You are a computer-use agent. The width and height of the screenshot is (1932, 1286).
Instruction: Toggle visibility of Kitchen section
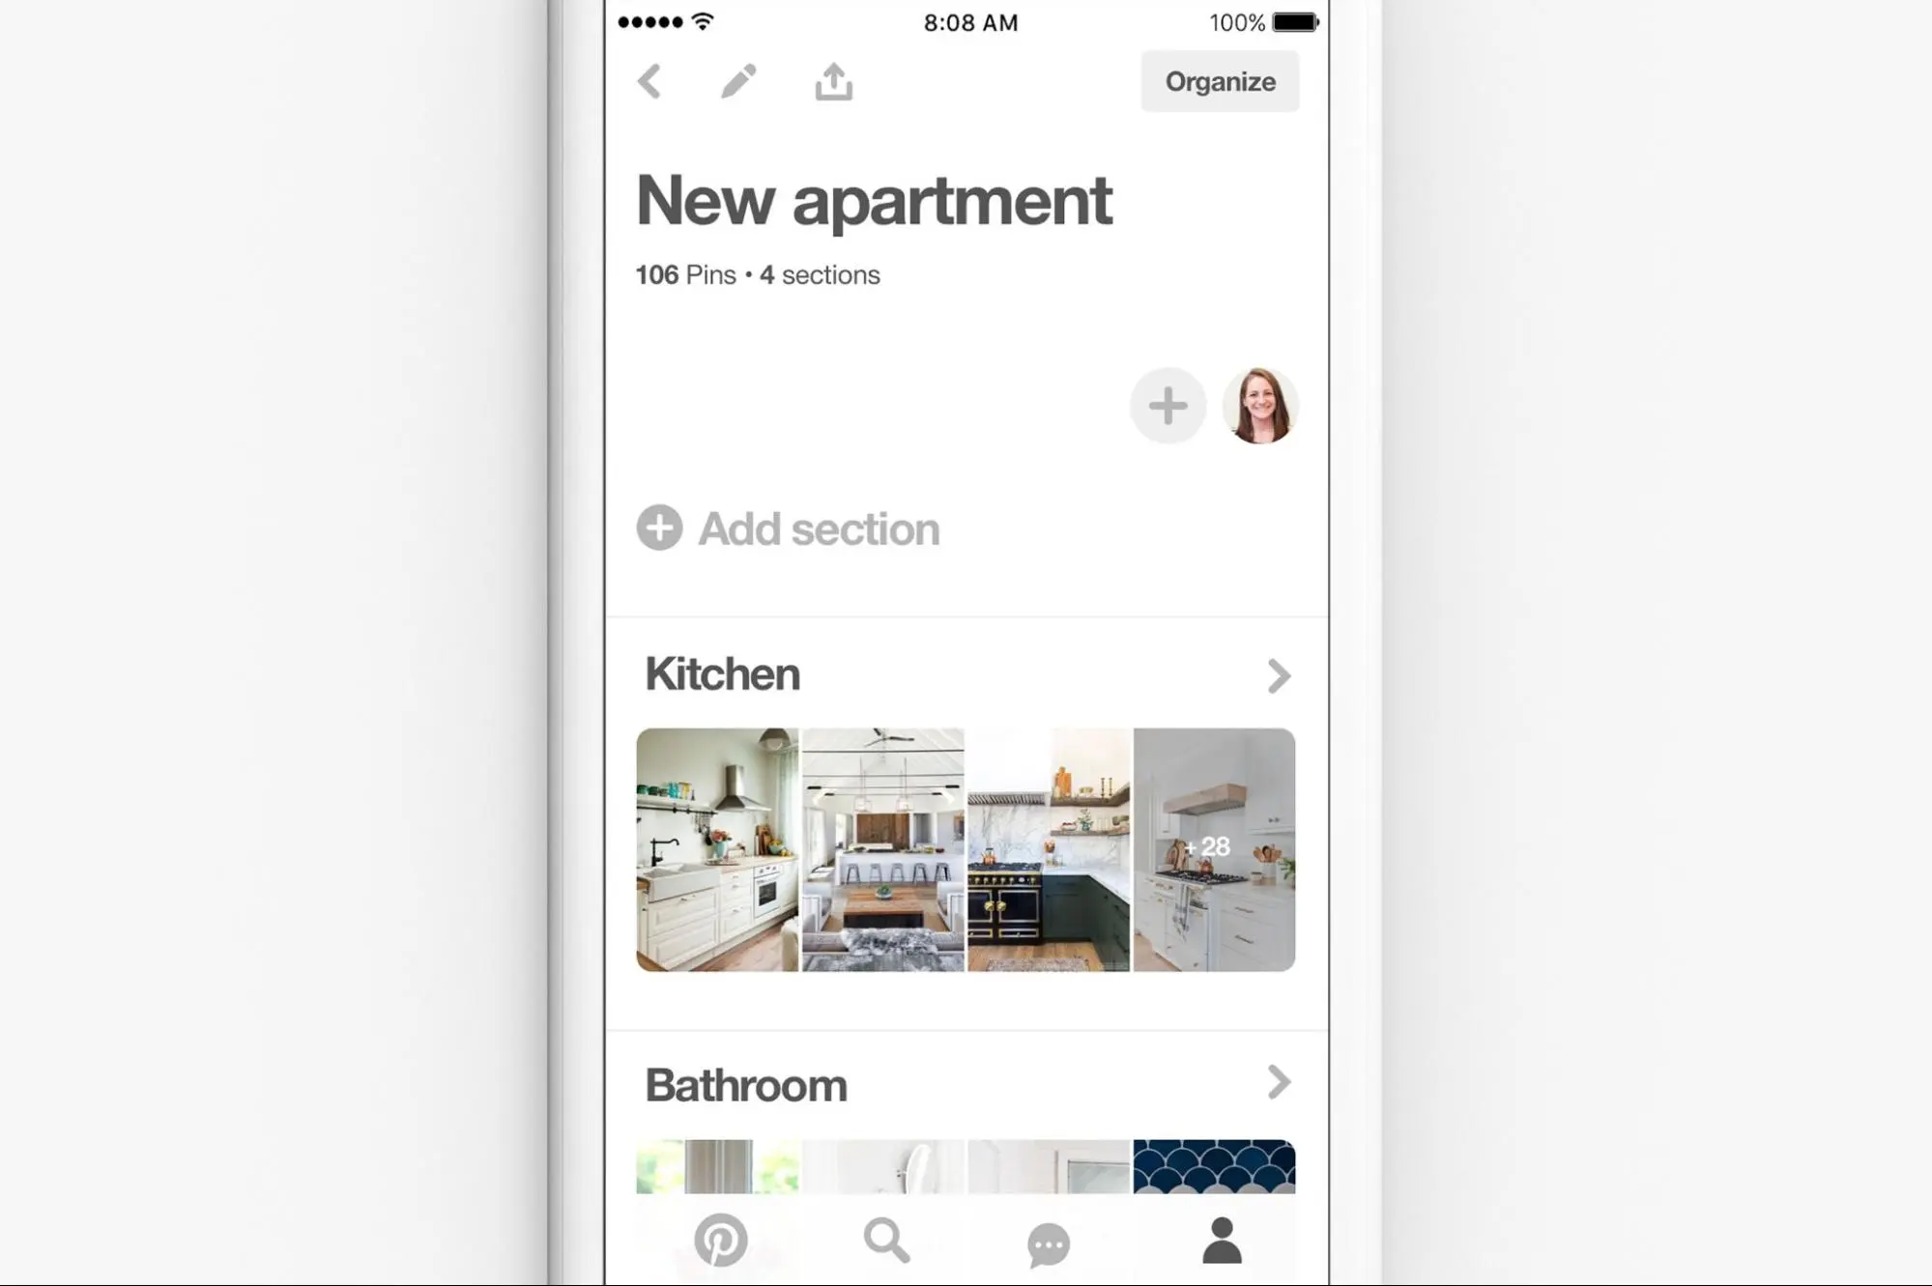point(1279,676)
